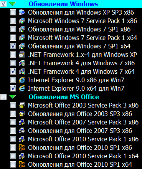Screen dimensions: 142x169
Task: Click the Office 2007 SP3 x86 updates icon
Action: pos(22,131)
